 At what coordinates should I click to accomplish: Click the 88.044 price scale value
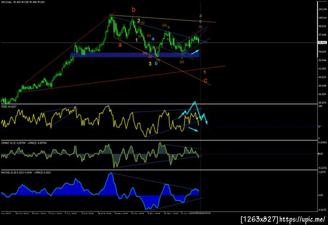(322, 86)
